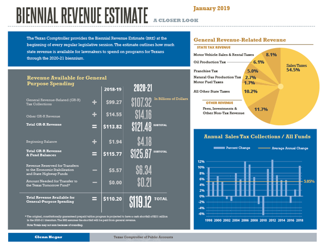Click minus sign beside Texas Tomorrow Fund row

click(x=95, y=182)
